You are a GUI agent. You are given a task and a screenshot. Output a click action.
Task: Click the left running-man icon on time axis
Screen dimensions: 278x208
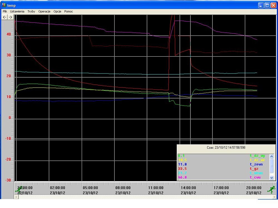(x=18, y=190)
